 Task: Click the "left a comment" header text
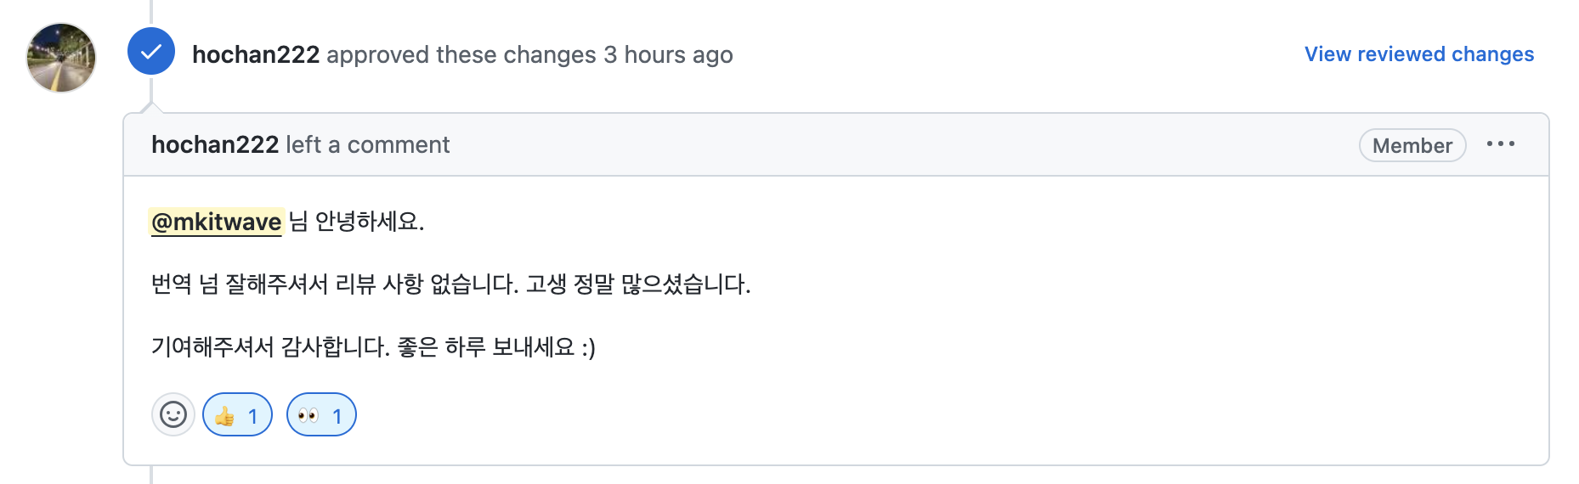pos(367,145)
